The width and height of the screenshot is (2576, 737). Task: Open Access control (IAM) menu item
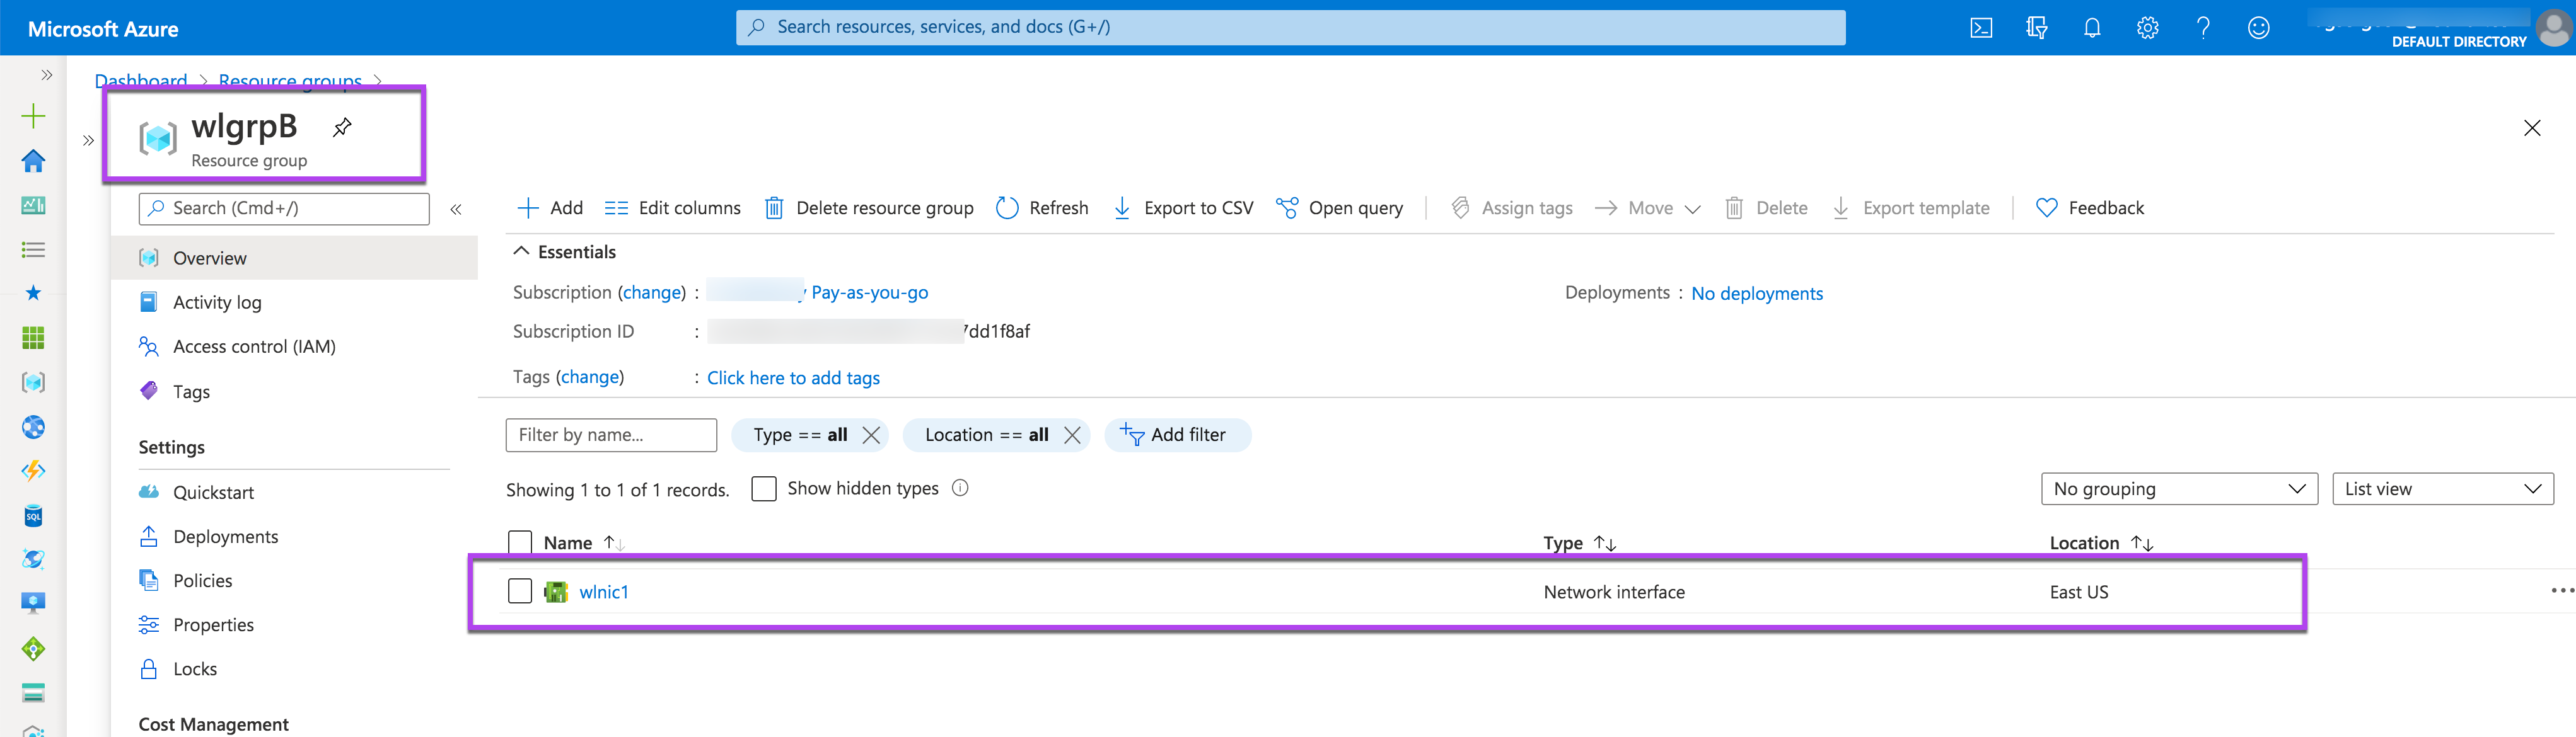(x=254, y=346)
